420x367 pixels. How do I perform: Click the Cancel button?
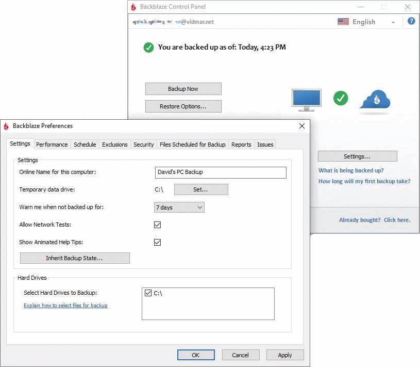click(x=241, y=355)
